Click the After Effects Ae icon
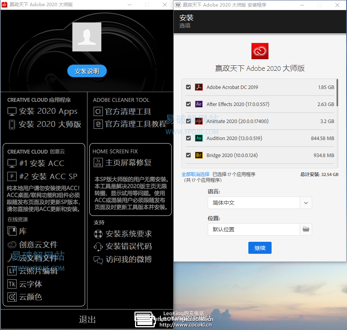 click(199, 104)
